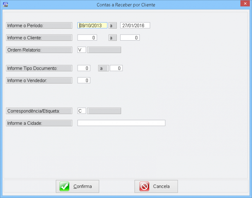Click the Informe a Cidade text field
This screenshot has width=252, height=198.
(121, 123)
